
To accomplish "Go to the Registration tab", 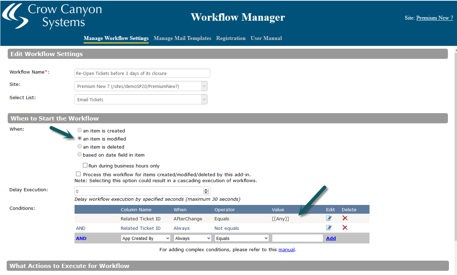I will (231, 38).
